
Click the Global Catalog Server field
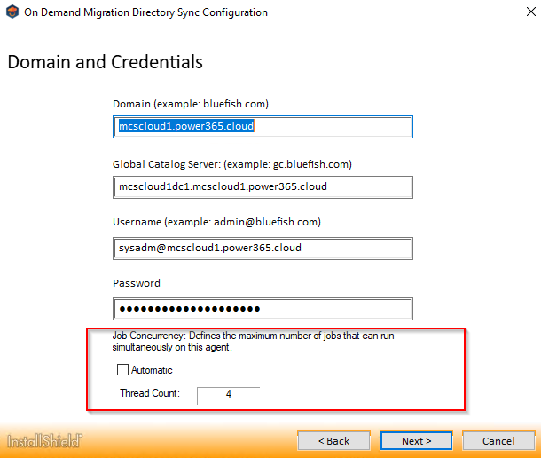263,187
